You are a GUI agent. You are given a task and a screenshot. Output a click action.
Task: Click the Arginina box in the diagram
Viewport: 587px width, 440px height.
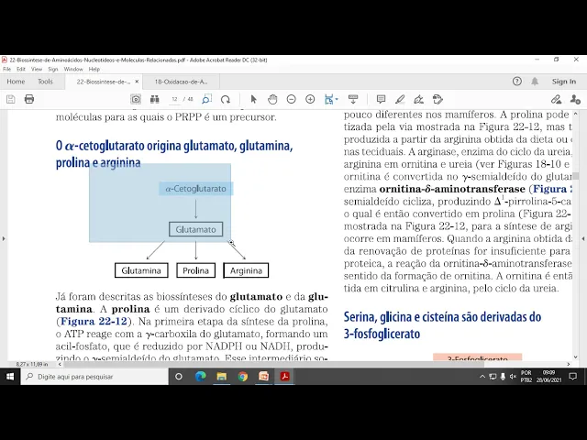coord(246,270)
